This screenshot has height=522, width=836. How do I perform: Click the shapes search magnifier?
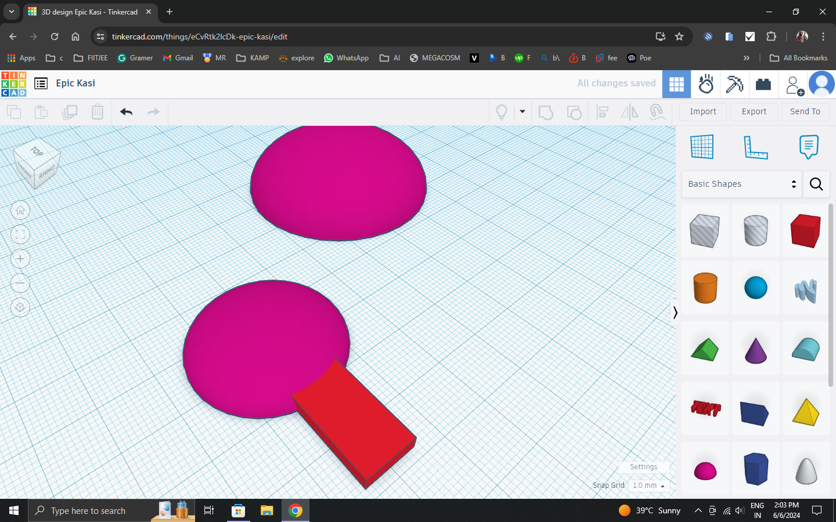pyautogui.click(x=816, y=184)
